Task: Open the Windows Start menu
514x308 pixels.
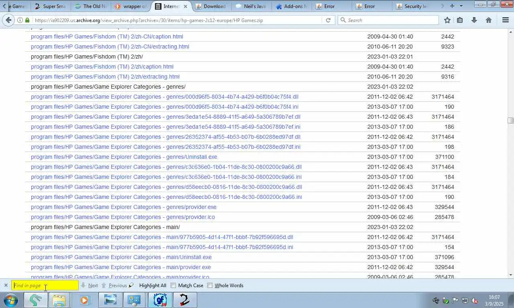Action: pyautogui.click(x=11, y=300)
